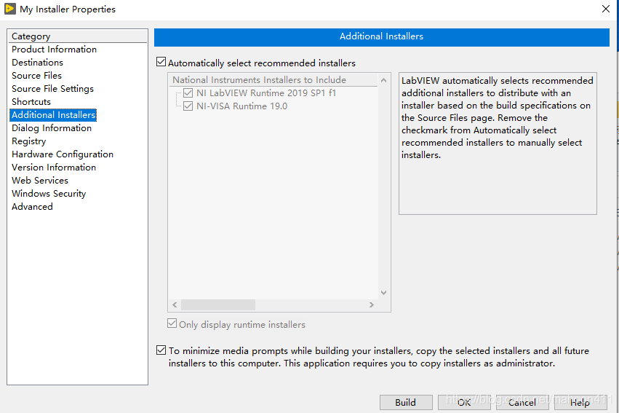Select the Shortcuts category
Image resolution: width=619 pixels, height=413 pixels.
coord(31,101)
